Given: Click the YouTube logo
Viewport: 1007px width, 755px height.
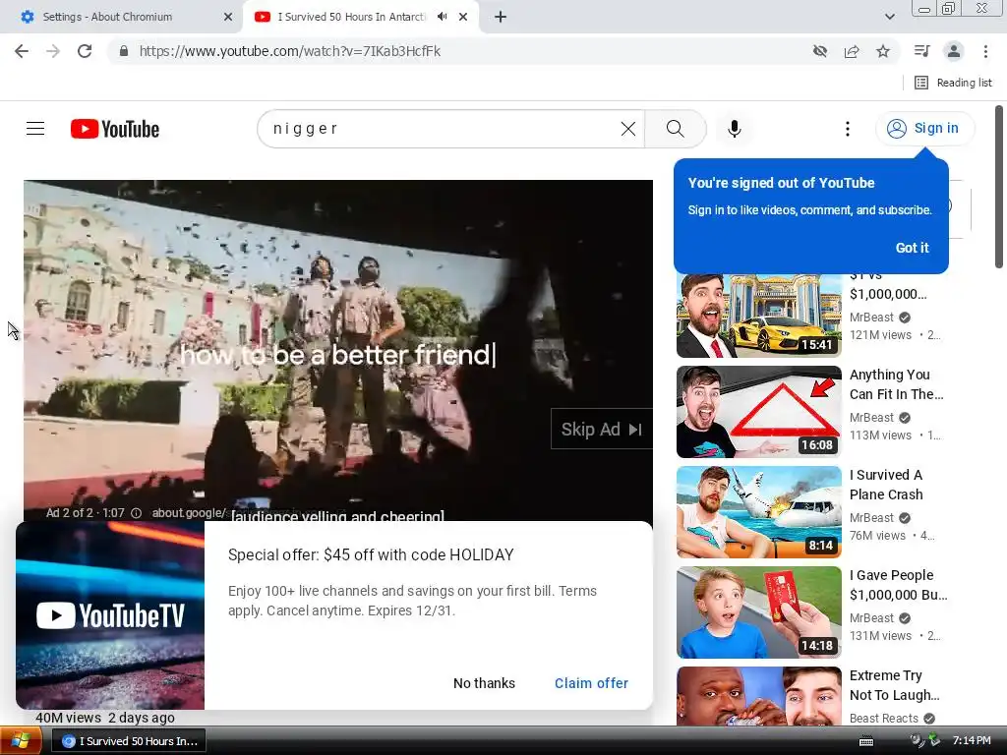Looking at the screenshot, I should [115, 129].
